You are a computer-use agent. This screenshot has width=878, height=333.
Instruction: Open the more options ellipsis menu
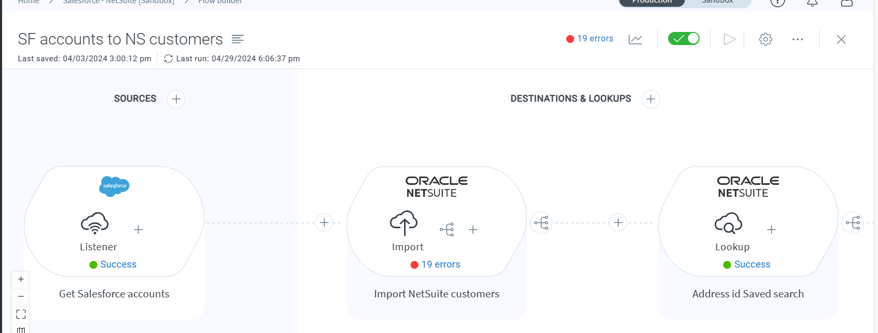[x=797, y=39]
